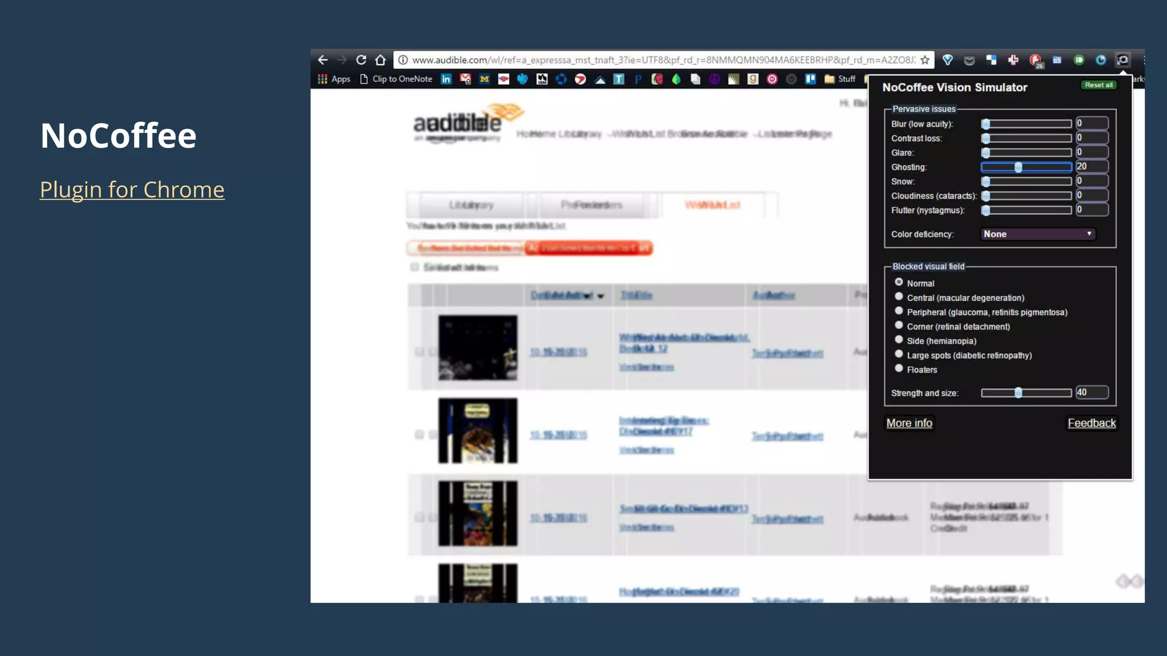Image resolution: width=1167 pixels, height=656 pixels.
Task: Reload the page with refresh icon
Action: [361, 60]
